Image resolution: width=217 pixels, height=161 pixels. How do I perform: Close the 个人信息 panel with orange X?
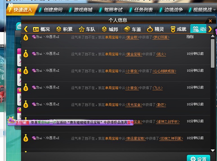(x=210, y=21)
